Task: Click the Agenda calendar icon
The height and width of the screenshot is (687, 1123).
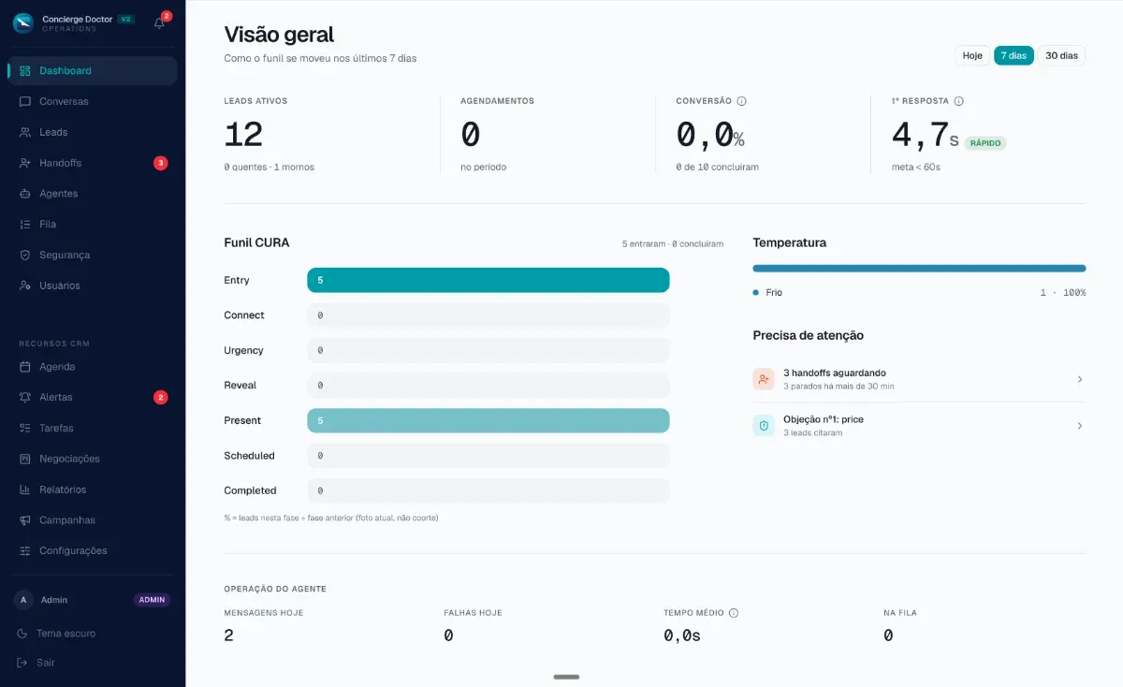Action: (25, 367)
